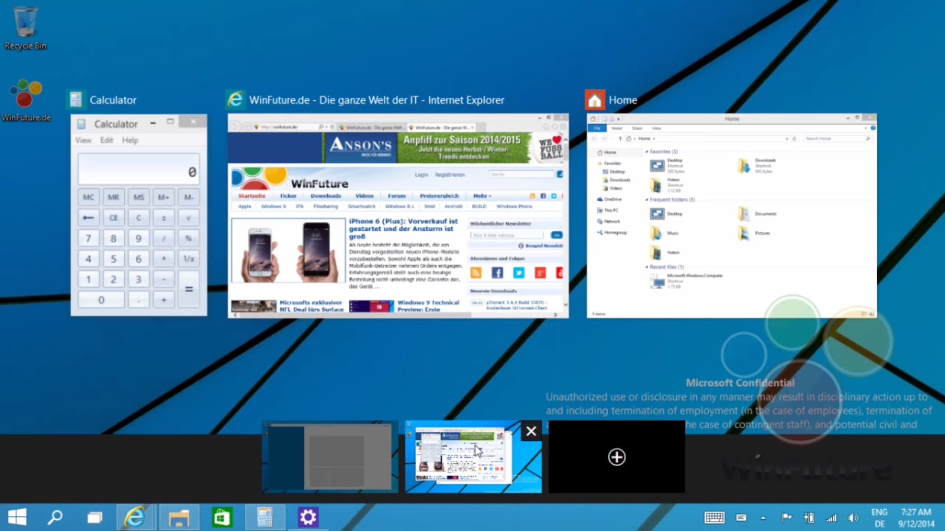945x531 pixels.
Task: Click the Search Home box in Explorer
Action: tap(837, 139)
